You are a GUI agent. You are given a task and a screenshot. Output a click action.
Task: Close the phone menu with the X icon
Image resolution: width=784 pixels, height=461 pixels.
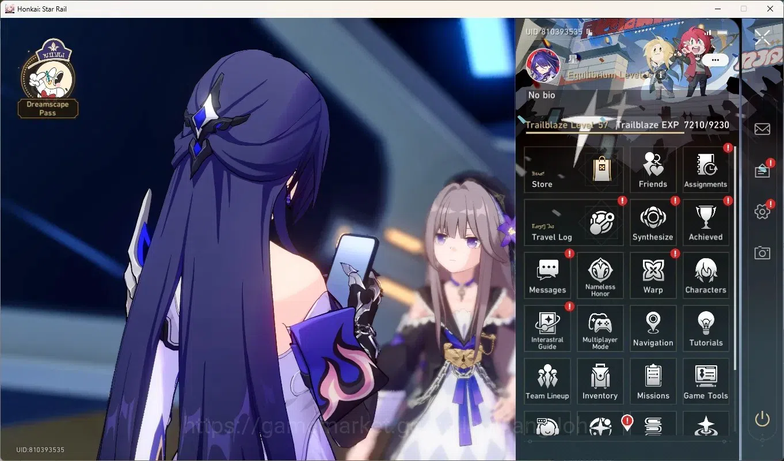pyautogui.click(x=763, y=37)
